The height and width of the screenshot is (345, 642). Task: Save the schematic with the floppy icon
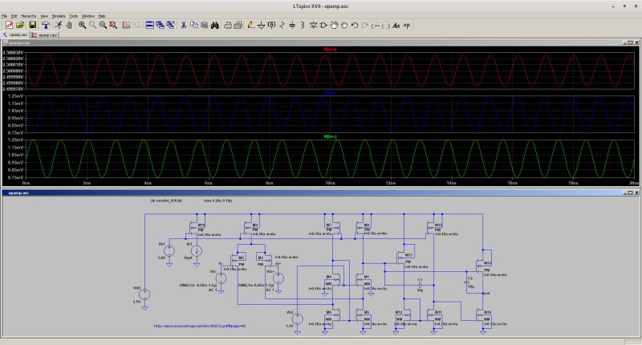click(x=32, y=26)
